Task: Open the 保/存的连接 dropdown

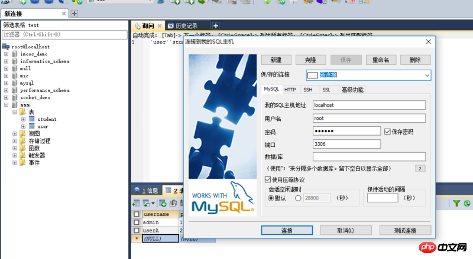Action: click(427, 76)
